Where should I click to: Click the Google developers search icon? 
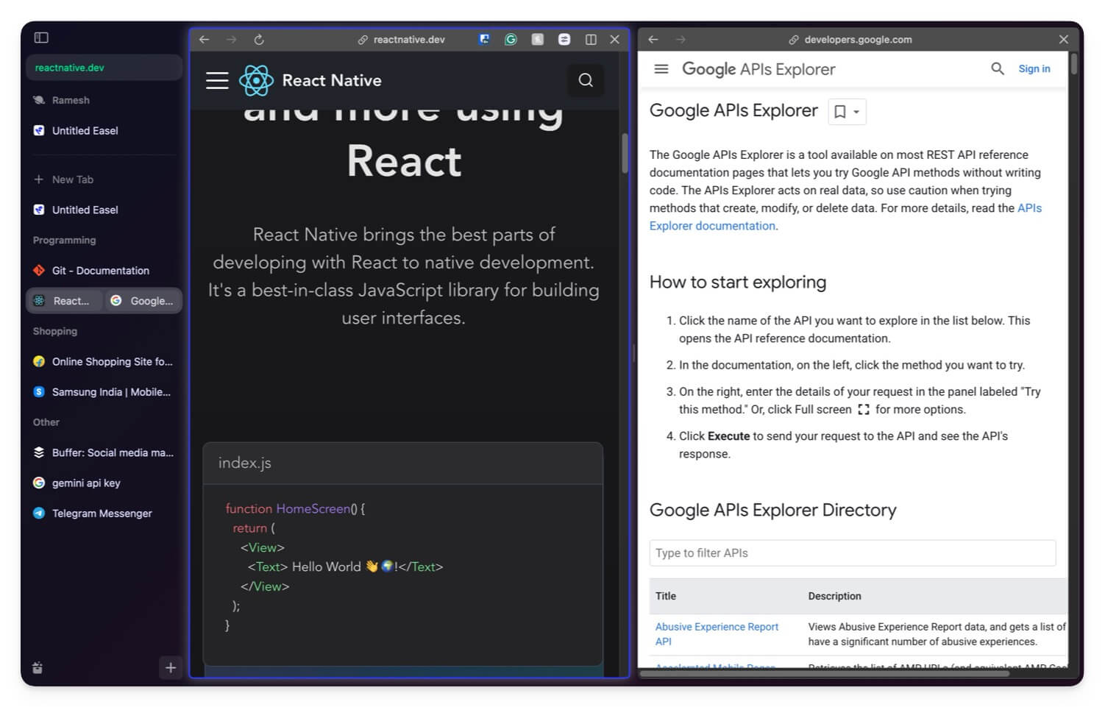click(x=997, y=69)
